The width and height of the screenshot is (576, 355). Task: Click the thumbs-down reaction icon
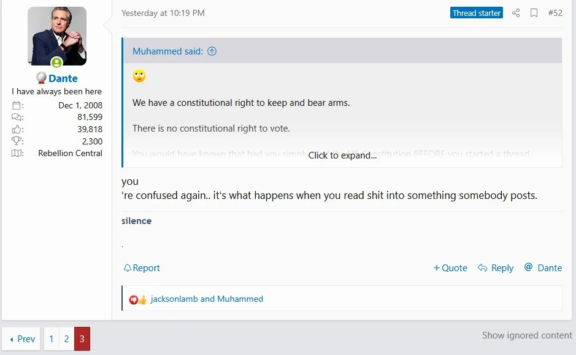pyautogui.click(x=133, y=300)
